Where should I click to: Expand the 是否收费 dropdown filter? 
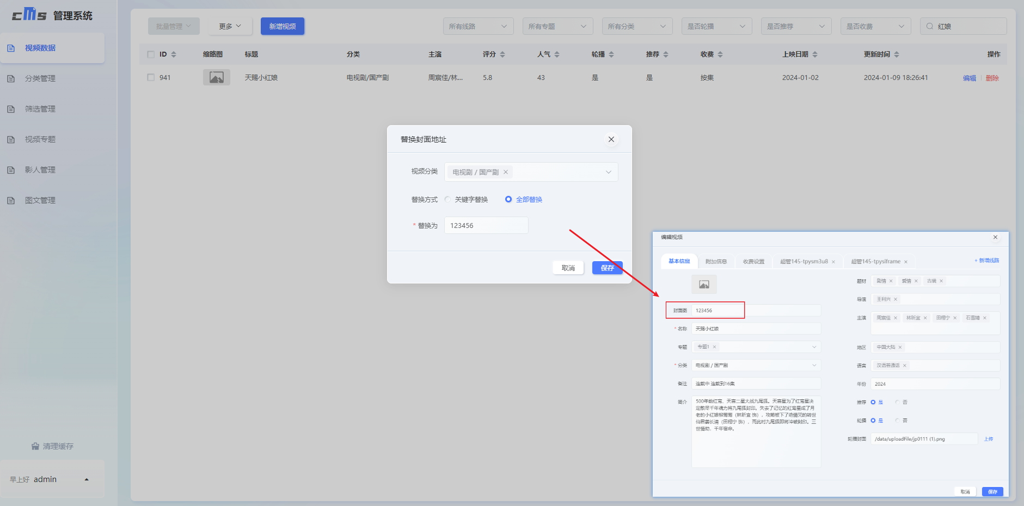pyautogui.click(x=875, y=26)
